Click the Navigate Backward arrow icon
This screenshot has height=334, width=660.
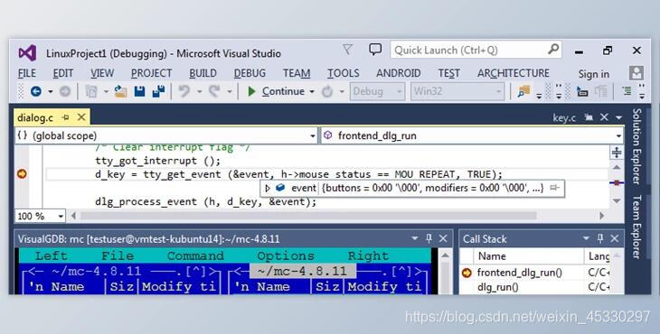(x=36, y=91)
